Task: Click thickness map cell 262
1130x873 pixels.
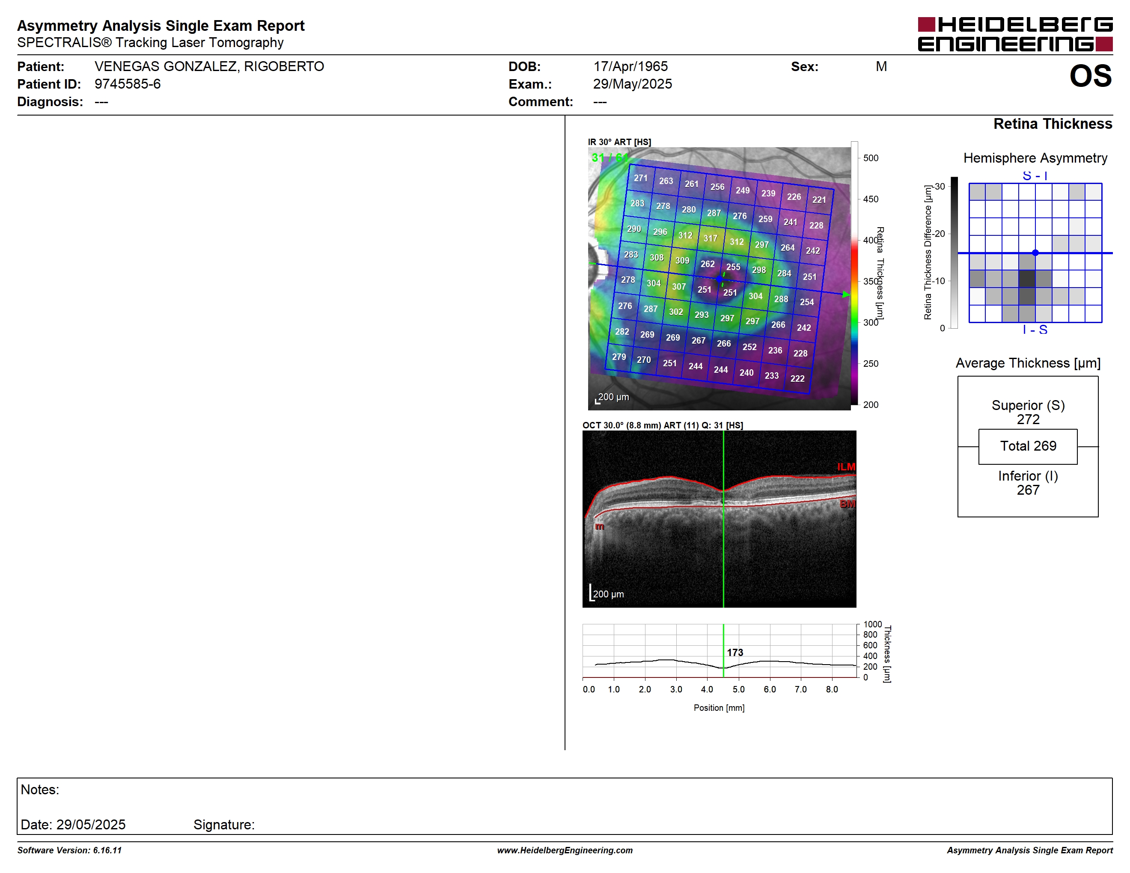Action: coord(707,264)
